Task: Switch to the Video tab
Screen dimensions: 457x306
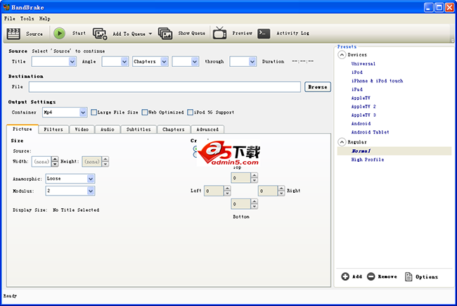Action: (82, 129)
